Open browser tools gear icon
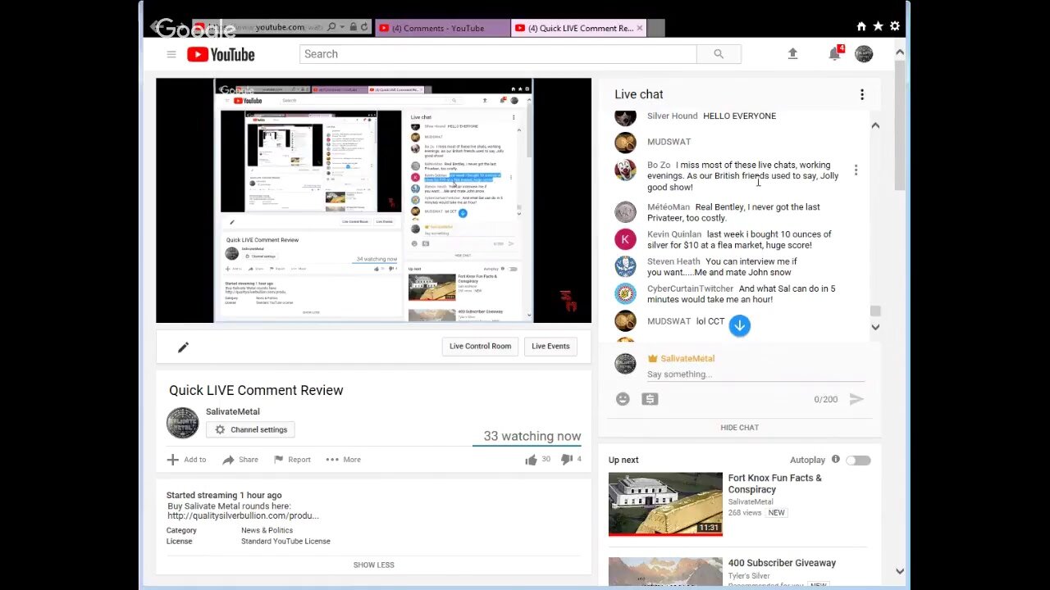Screen dimensions: 1050x590 [895, 26]
